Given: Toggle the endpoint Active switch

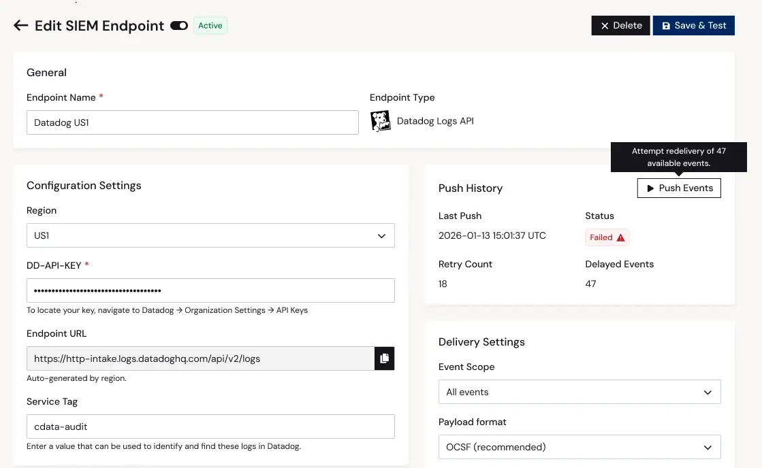Looking at the screenshot, I should tap(179, 26).
